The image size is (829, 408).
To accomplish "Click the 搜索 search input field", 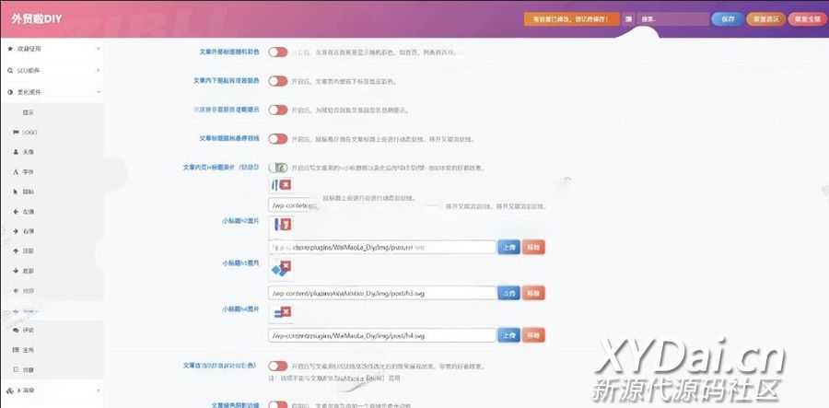I will point(672,18).
